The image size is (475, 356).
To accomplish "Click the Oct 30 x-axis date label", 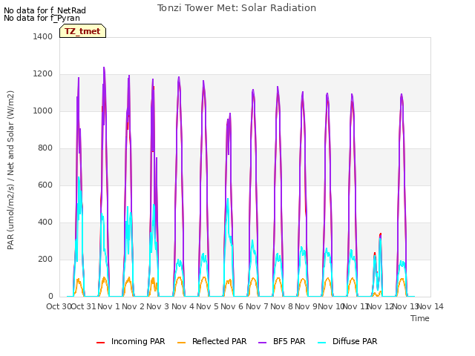I will [58, 306].
